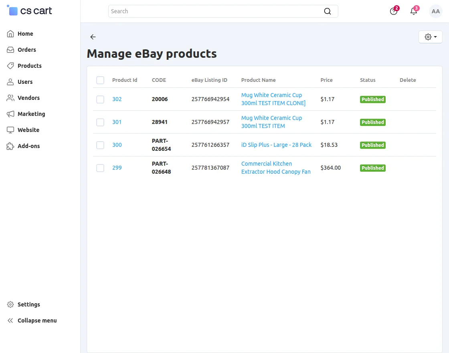449x353 pixels.
Task: Open the Website menu label
Action: tap(28, 130)
